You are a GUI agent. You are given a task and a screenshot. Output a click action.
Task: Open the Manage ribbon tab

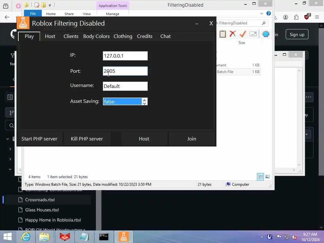(113, 14)
